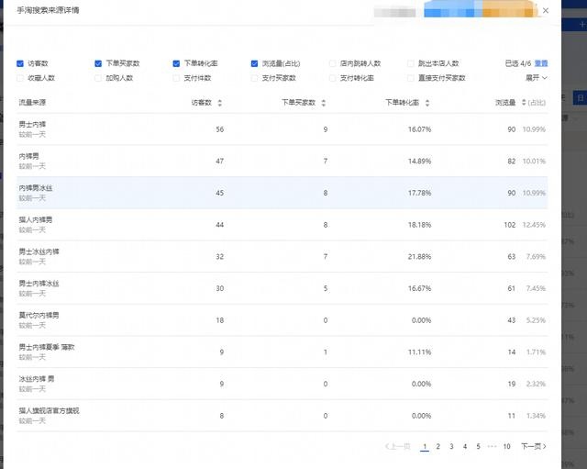Click 上一页 previous page button

pos(397,446)
